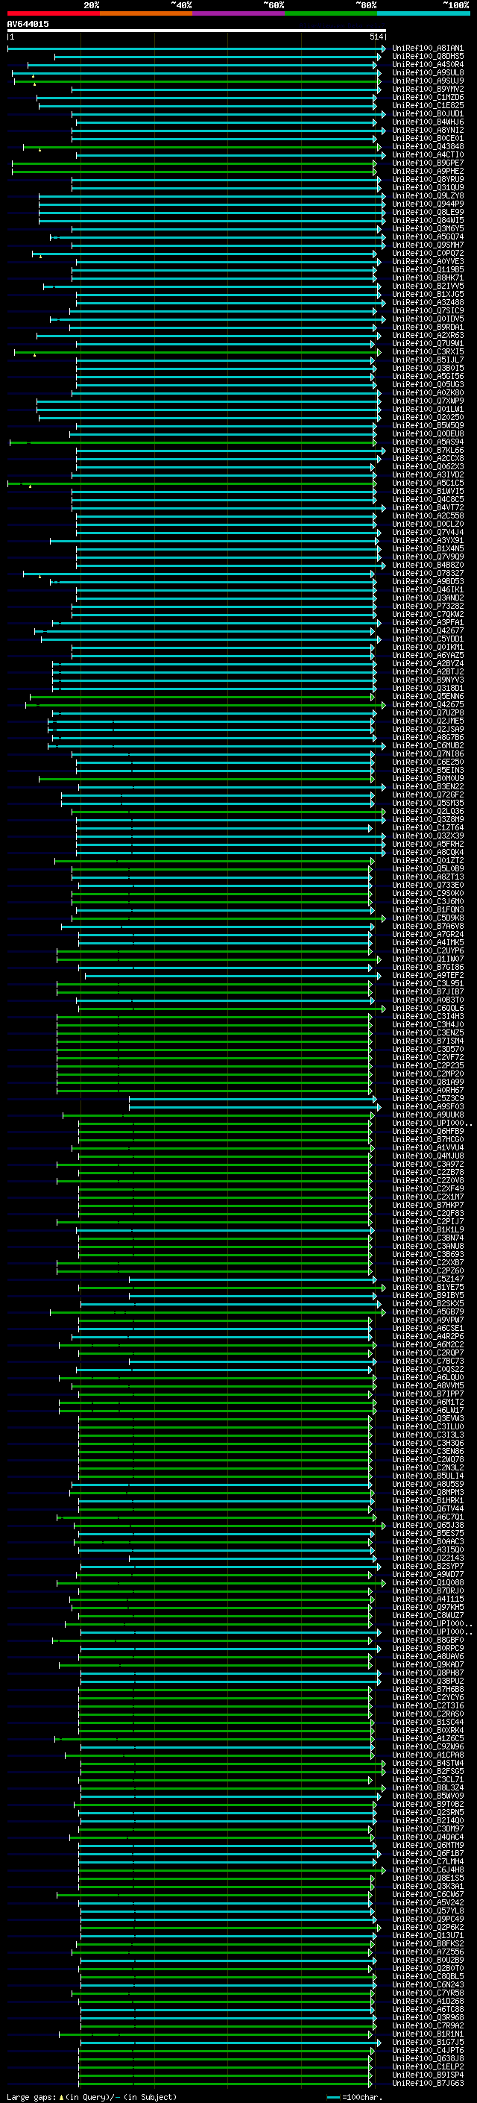Select the UniRef100_A0RH67 label

(427, 1091)
